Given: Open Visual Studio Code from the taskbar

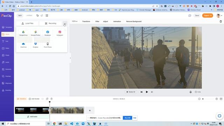Looking at the screenshot, I should [71, 124].
